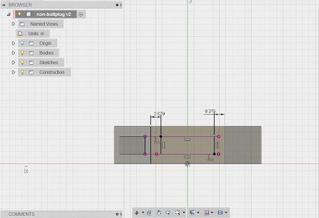Hide Bodies using the lightbulb toggle

(x=22, y=53)
